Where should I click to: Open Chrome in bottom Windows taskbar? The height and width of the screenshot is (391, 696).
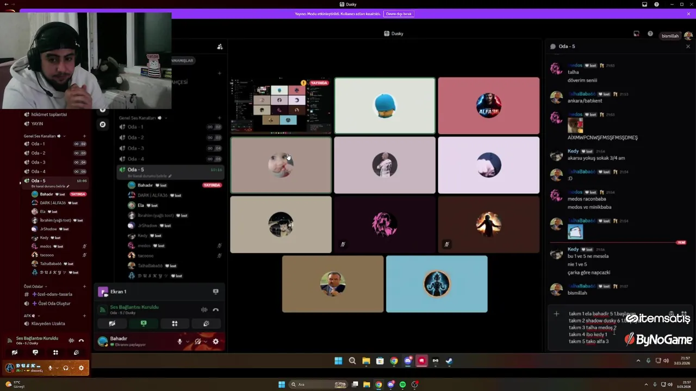(379, 384)
